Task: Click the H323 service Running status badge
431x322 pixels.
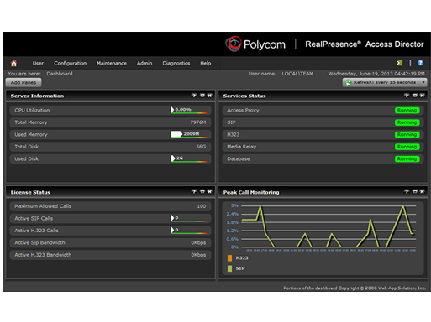Action: pos(407,135)
